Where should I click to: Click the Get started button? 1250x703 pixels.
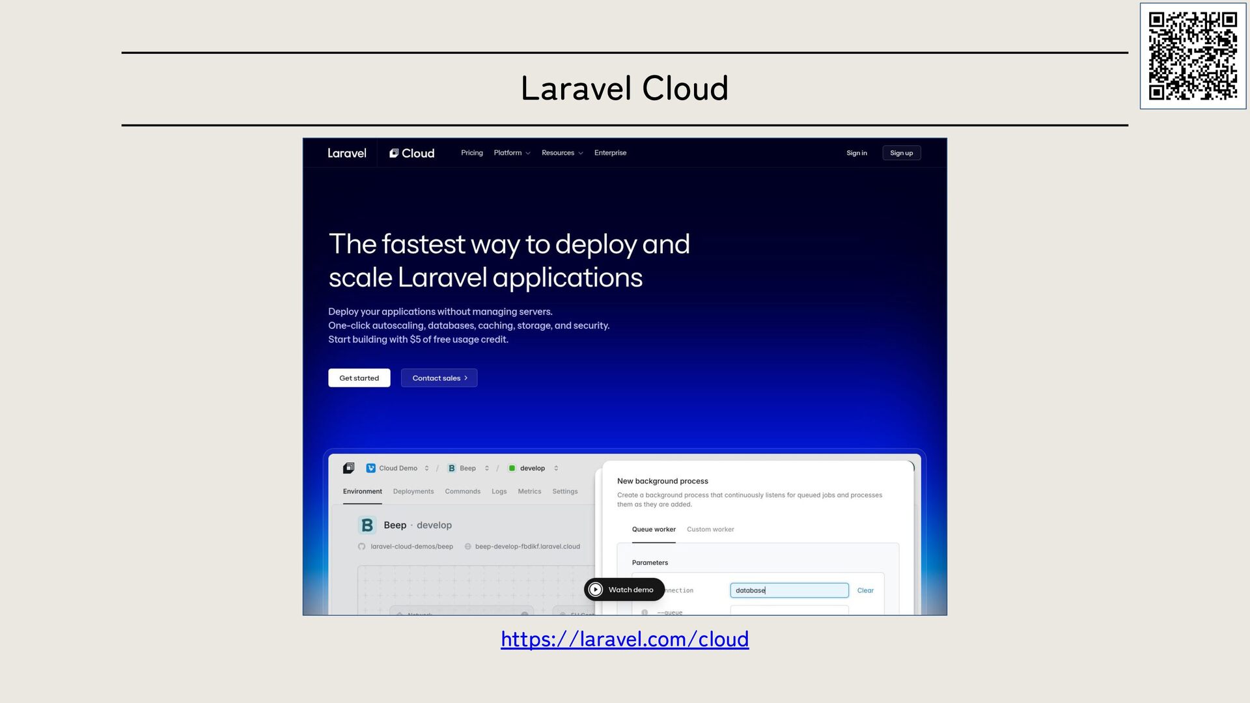tap(359, 378)
